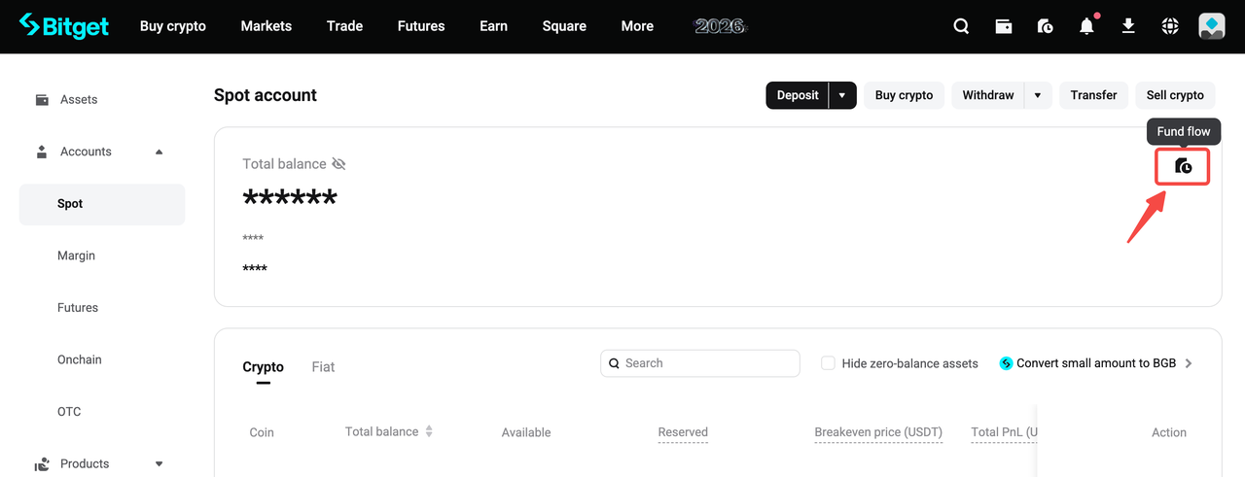
Task: Sort by Total balance arrows
Action: [x=429, y=431]
